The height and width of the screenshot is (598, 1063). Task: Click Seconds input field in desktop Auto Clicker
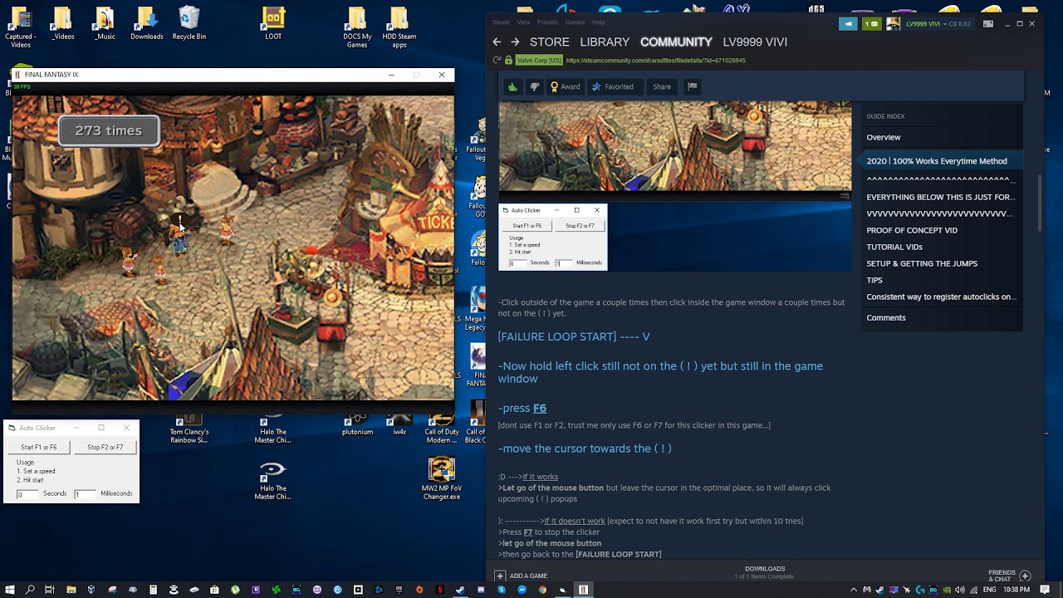coord(27,494)
